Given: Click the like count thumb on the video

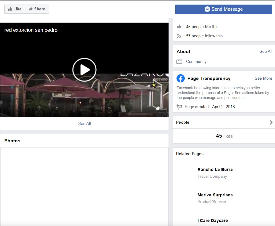Looking at the screenshot, I should point(158,108).
